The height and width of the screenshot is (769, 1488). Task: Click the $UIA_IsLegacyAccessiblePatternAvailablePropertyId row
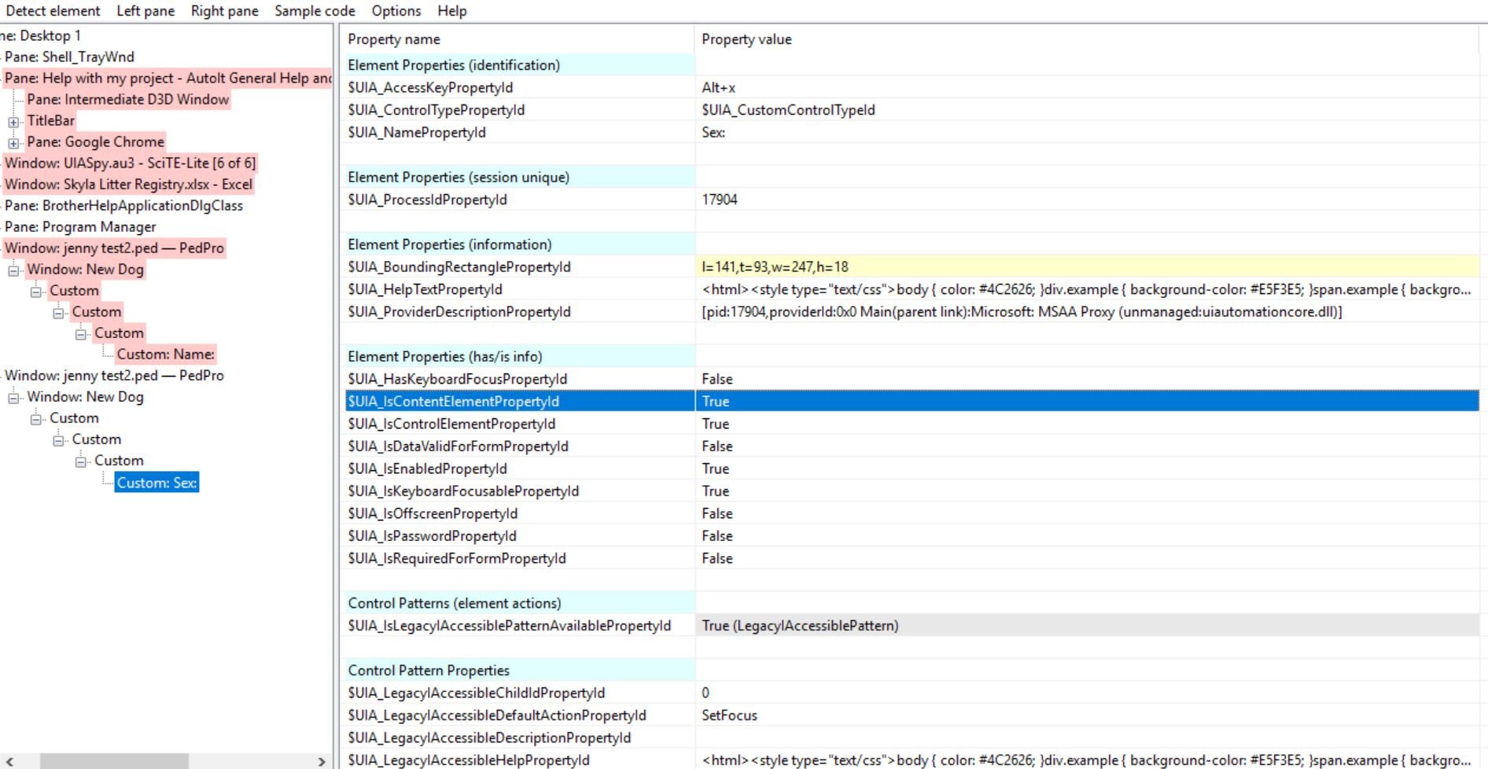[509, 625]
